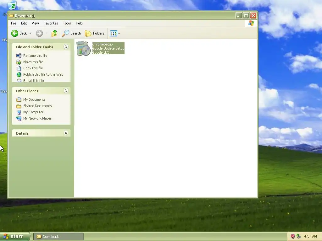Collapse the File and Folder Tasks panel
322x241 pixels.
(x=66, y=47)
